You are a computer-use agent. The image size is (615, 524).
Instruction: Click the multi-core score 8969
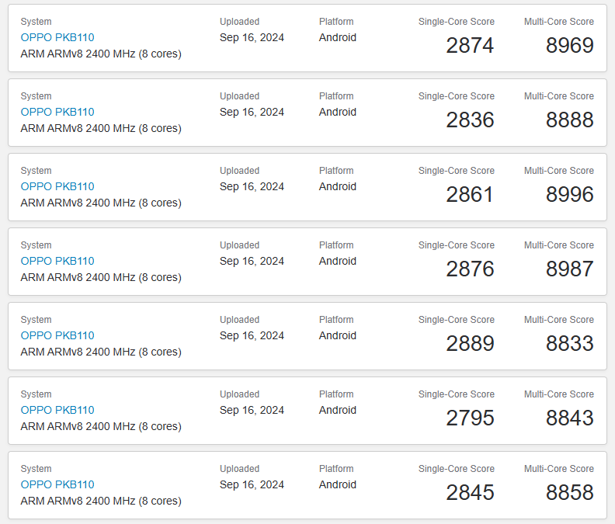click(569, 45)
